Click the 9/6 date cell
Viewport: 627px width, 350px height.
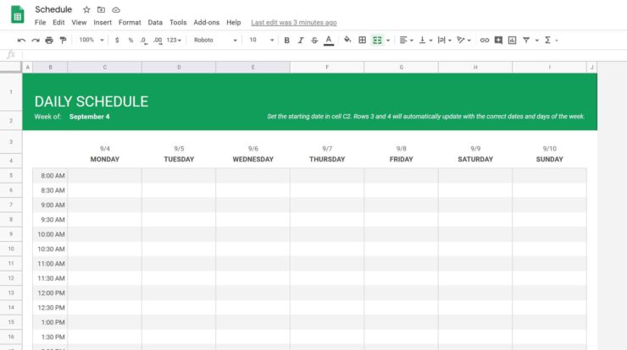(x=253, y=149)
